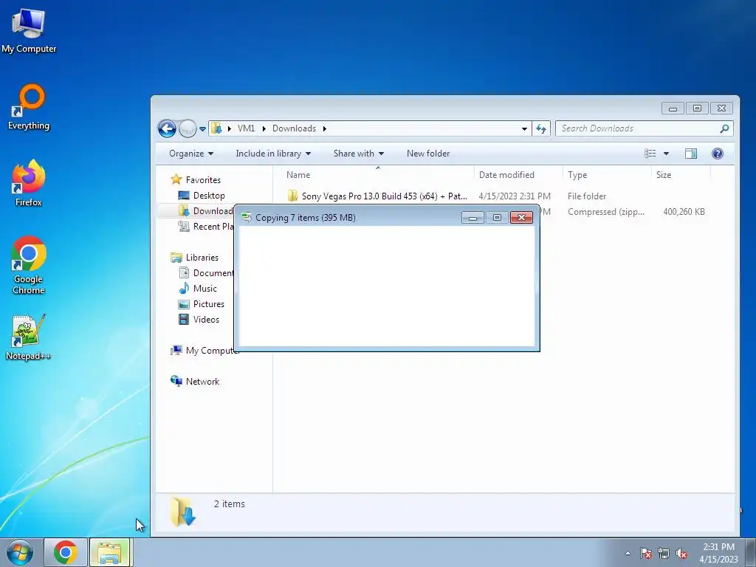Viewport: 756px width, 567px height.
Task: Sort by Type column
Action: click(607, 175)
